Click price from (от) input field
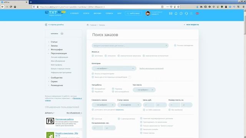The width and height of the screenshot is (246, 138). coord(149,105)
